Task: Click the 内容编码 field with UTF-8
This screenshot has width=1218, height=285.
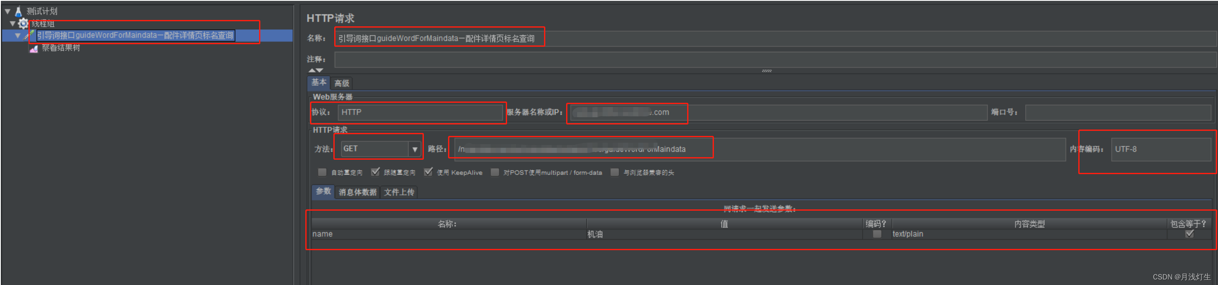Action: pos(1161,149)
